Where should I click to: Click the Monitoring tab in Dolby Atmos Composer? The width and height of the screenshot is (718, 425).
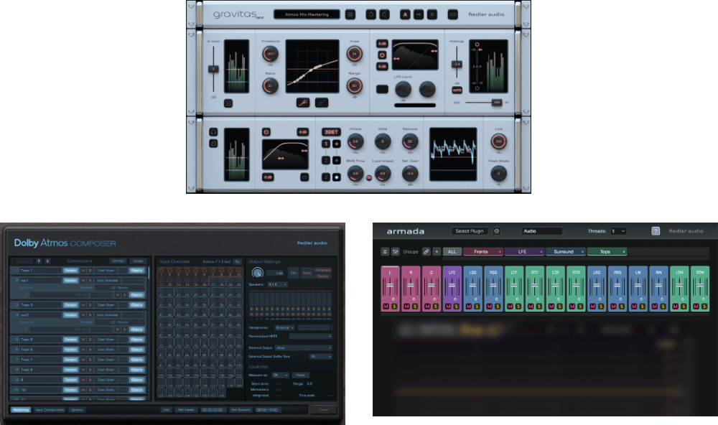pyautogui.click(x=21, y=410)
